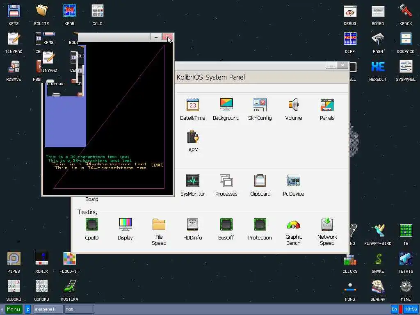This screenshot has height=315, width=420.
Task: Open the Menu button on taskbar
Action: 14,309
